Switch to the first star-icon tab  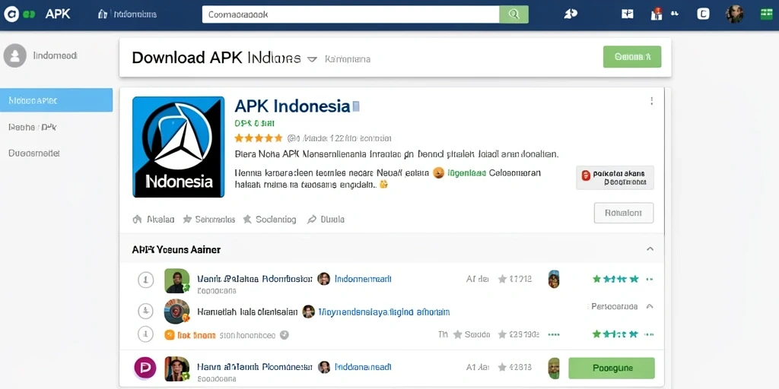tap(208, 219)
